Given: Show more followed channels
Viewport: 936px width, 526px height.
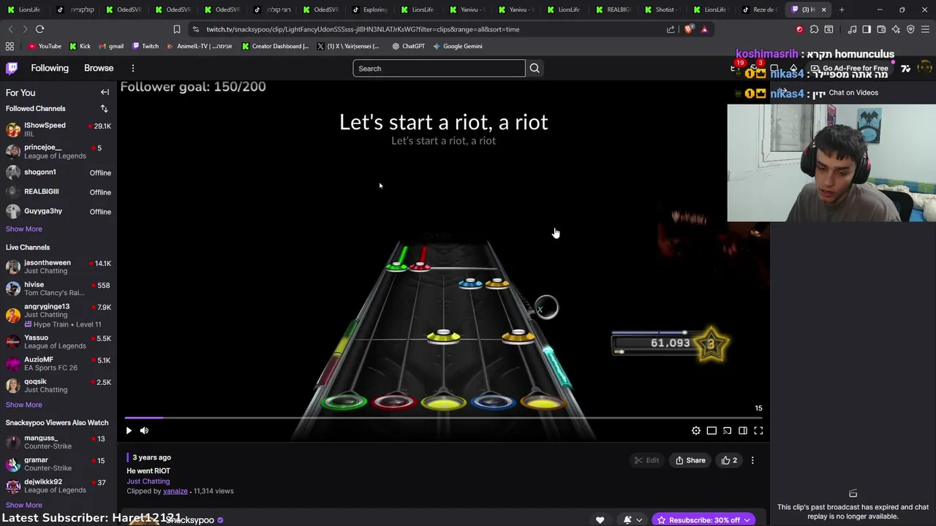Looking at the screenshot, I should (x=23, y=229).
